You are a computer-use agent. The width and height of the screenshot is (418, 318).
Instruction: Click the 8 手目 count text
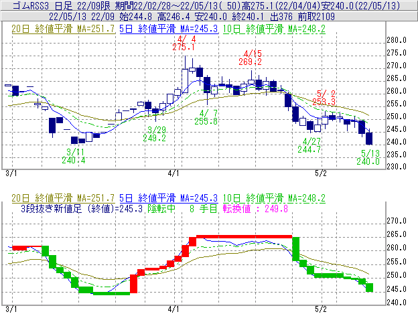pyautogui.click(x=204, y=208)
